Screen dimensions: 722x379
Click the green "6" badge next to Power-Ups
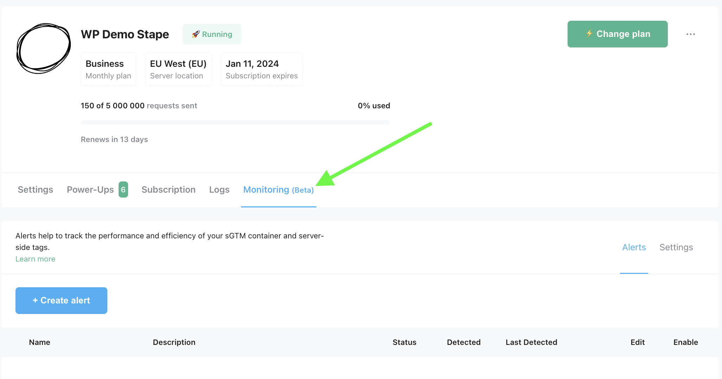coord(123,189)
